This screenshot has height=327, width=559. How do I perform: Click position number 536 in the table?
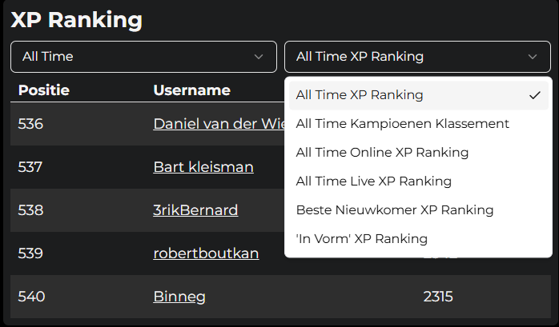coord(31,124)
